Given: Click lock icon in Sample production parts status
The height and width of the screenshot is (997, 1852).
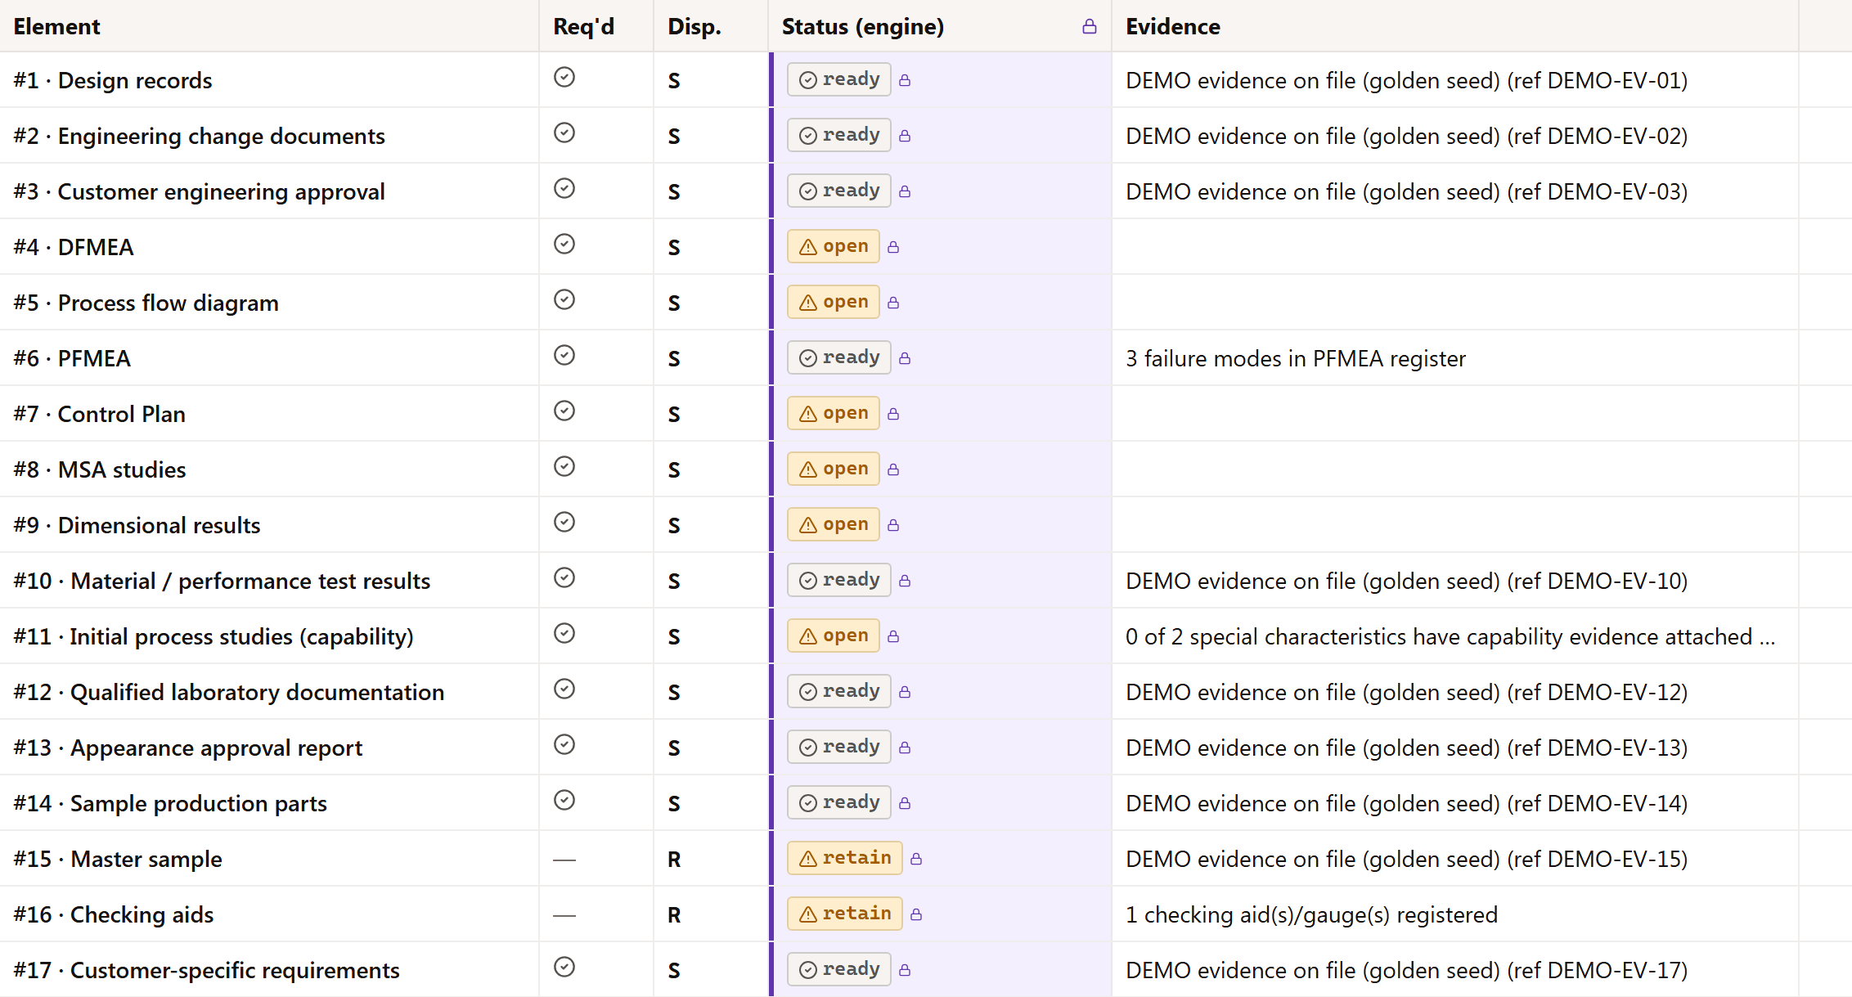Looking at the screenshot, I should 905,803.
